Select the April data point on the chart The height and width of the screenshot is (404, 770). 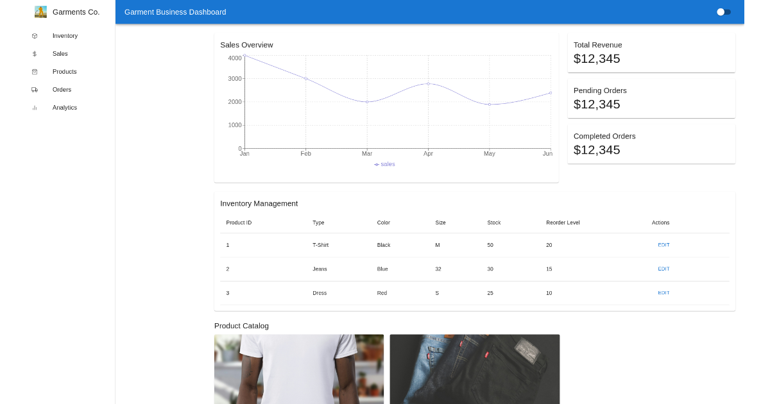coord(428,83)
